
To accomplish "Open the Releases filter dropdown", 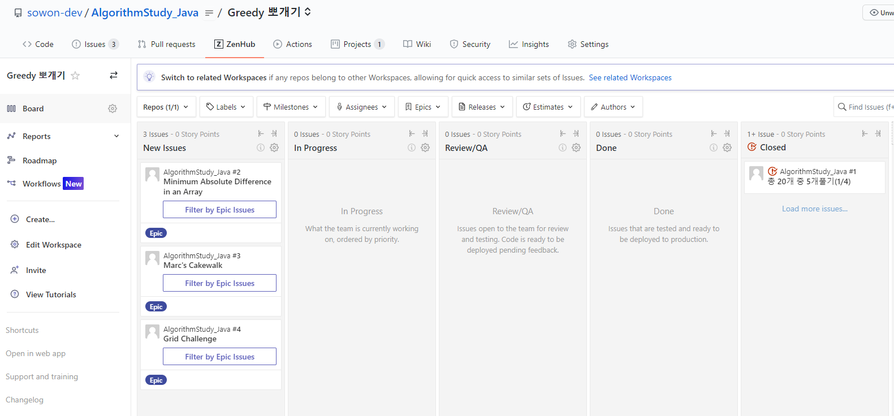I will coord(482,107).
